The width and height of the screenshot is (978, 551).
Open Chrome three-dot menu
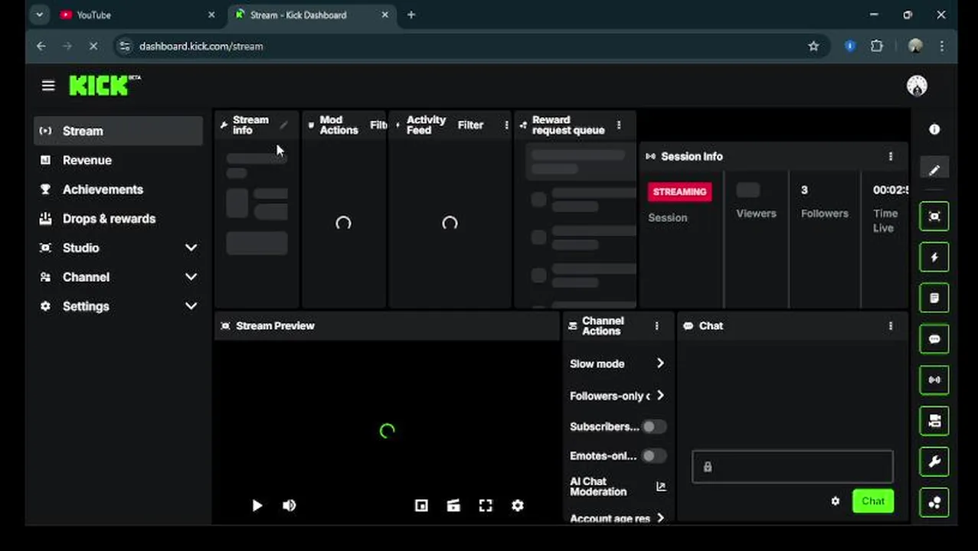(941, 46)
